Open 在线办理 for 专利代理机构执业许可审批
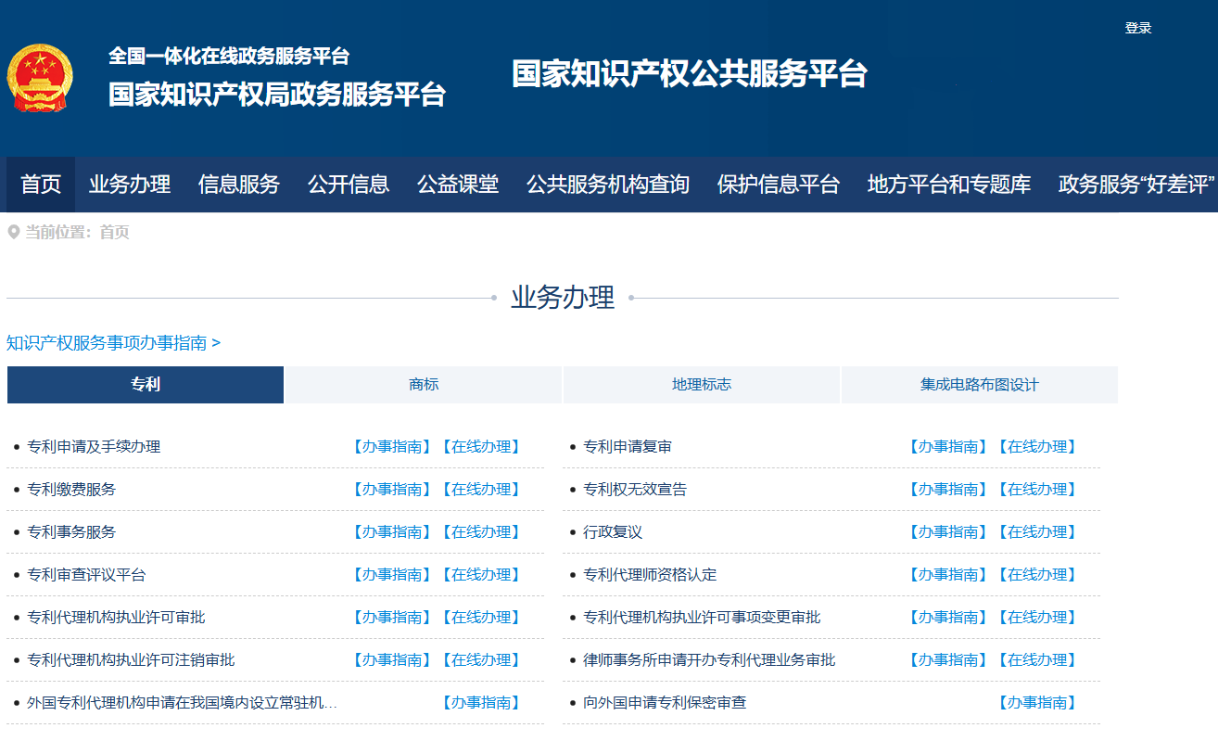The width and height of the screenshot is (1218, 741). [x=480, y=618]
